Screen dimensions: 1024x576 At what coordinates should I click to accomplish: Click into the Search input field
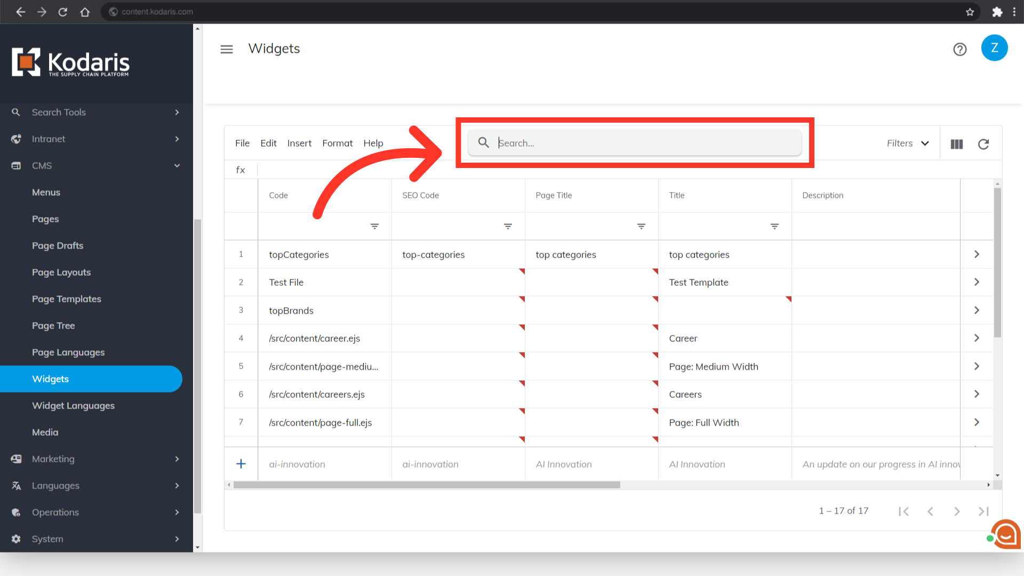(x=640, y=143)
